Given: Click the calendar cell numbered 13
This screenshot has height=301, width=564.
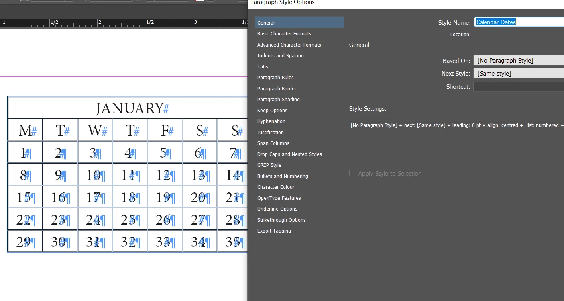Looking at the screenshot, I should (200, 174).
